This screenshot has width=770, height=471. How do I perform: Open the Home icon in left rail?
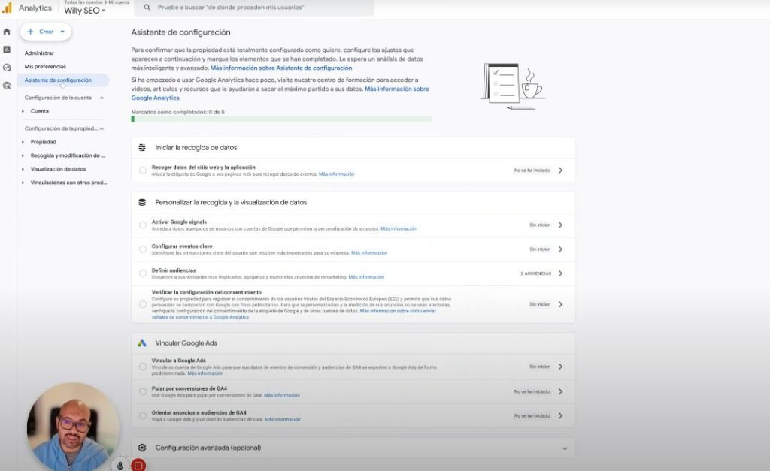tap(6, 32)
